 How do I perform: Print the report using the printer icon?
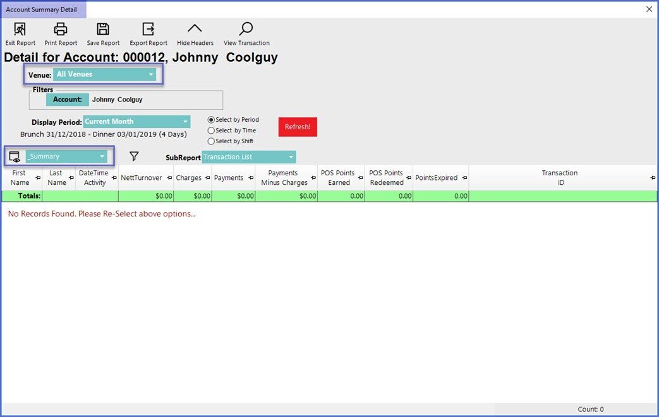tap(61, 30)
